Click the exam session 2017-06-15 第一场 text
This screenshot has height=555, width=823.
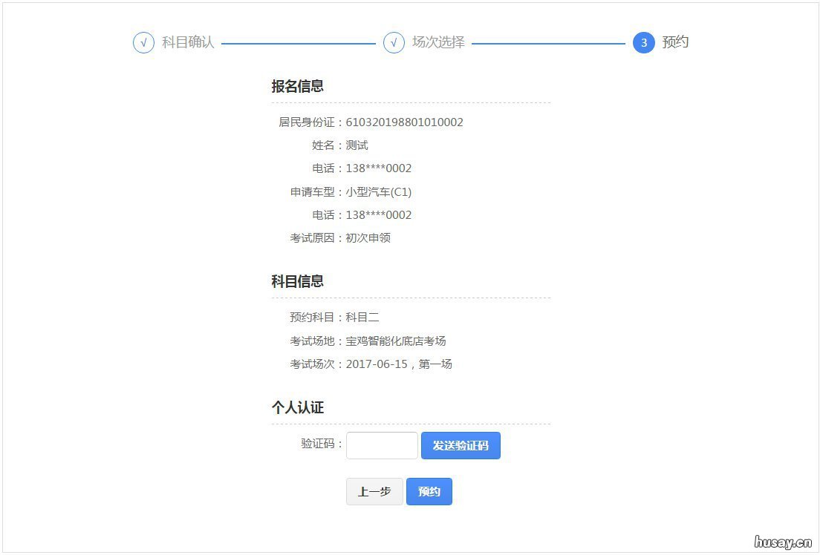pyautogui.click(x=399, y=364)
